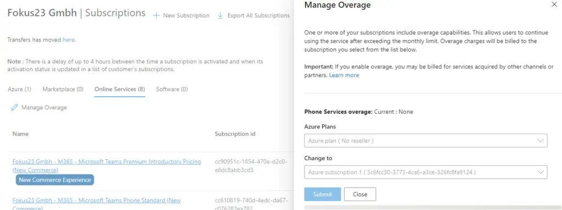Close the Manage Overage panel with X
This screenshot has height=210, width=562.
pyautogui.click(x=553, y=5)
